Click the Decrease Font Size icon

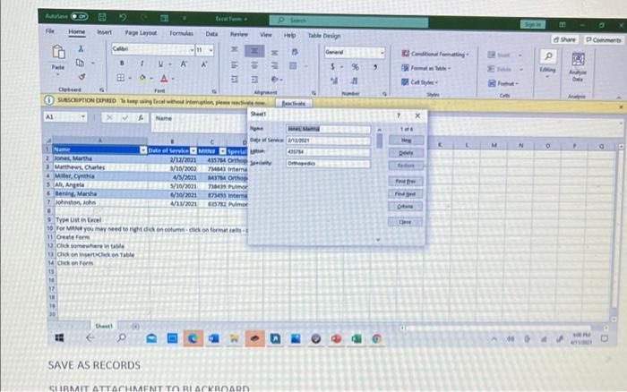[204, 64]
